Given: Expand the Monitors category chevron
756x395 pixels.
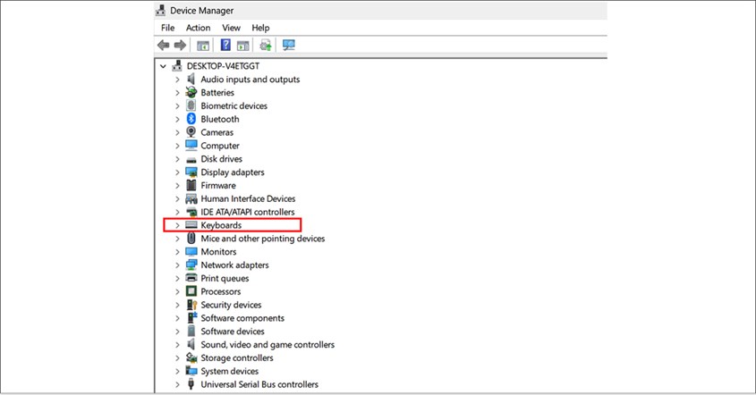Looking at the screenshot, I should coord(177,251).
